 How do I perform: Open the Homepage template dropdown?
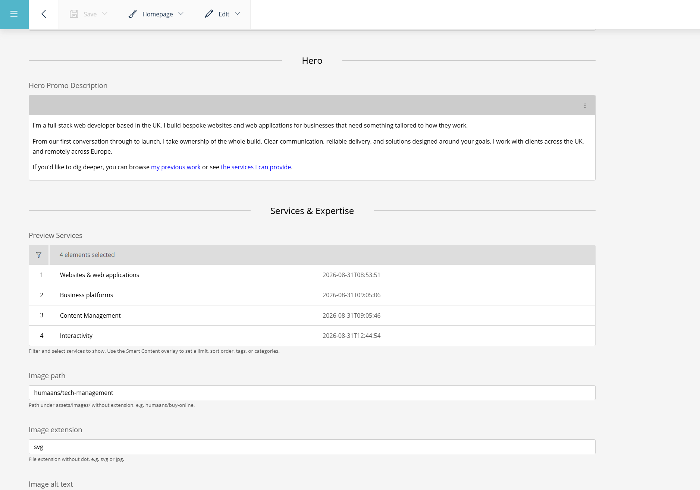tap(181, 14)
